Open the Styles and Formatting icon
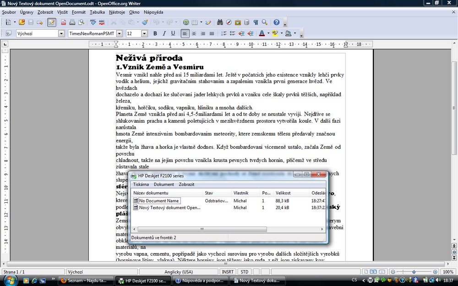 click(8, 33)
